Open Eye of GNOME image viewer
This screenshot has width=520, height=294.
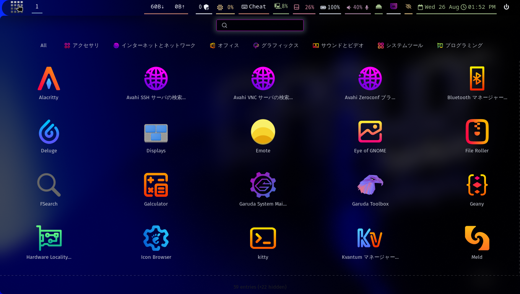[x=370, y=136]
